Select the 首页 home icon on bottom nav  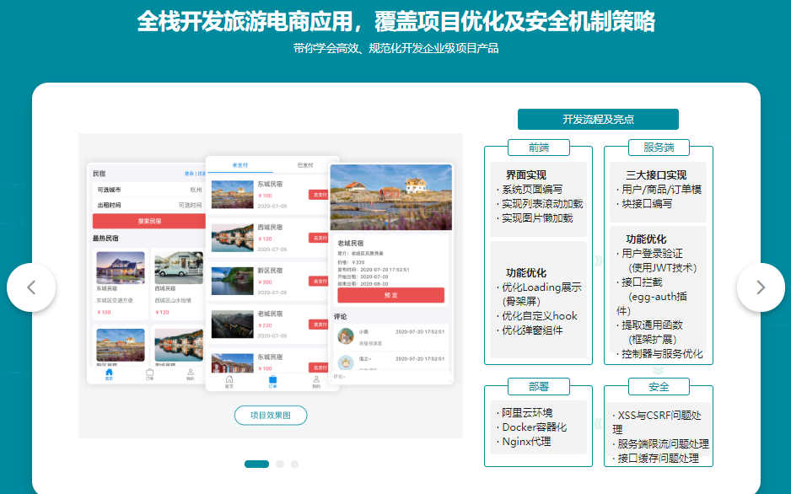[x=108, y=373]
